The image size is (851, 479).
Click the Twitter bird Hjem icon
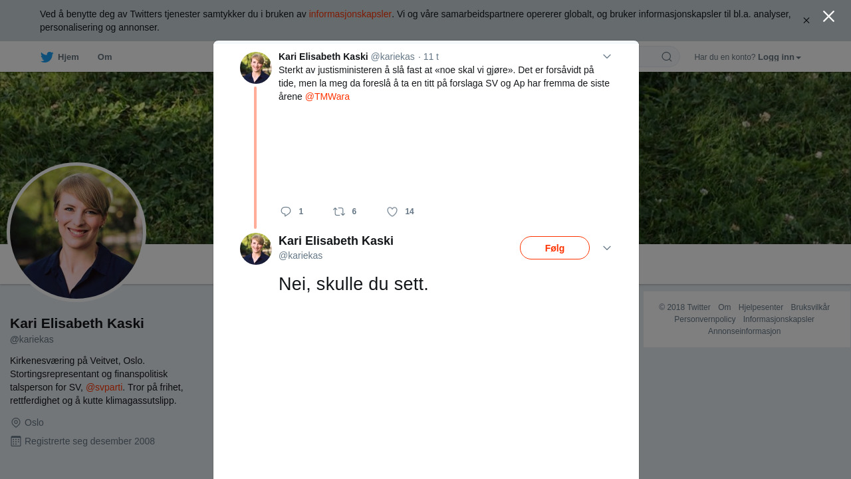click(x=47, y=57)
